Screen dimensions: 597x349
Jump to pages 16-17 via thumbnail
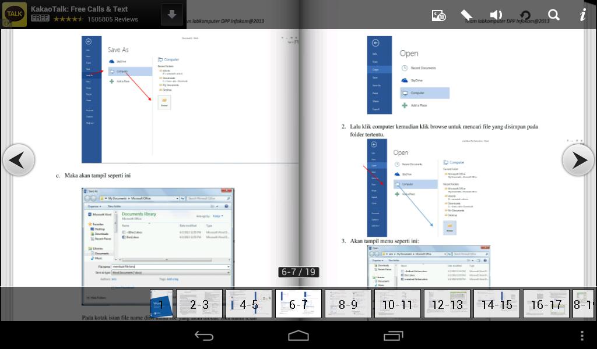pos(546,304)
